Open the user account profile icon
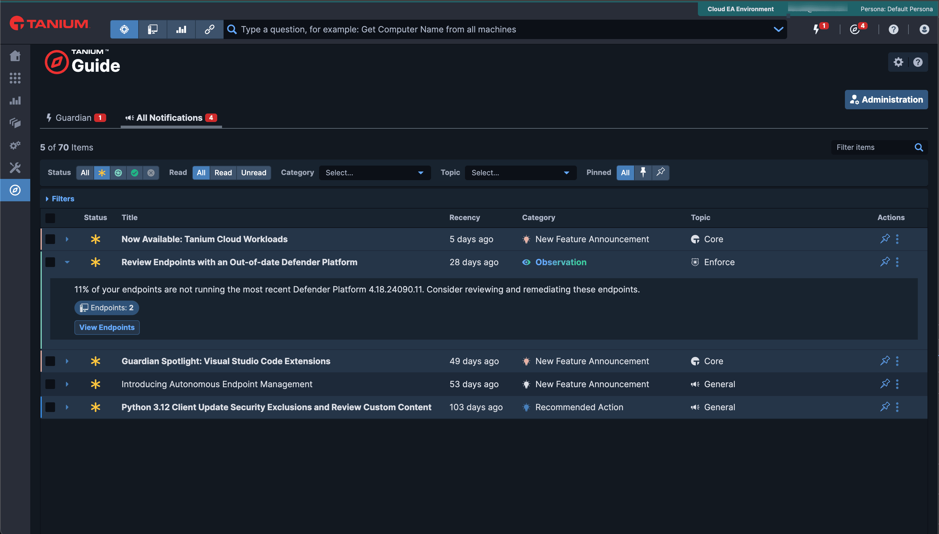 924,29
